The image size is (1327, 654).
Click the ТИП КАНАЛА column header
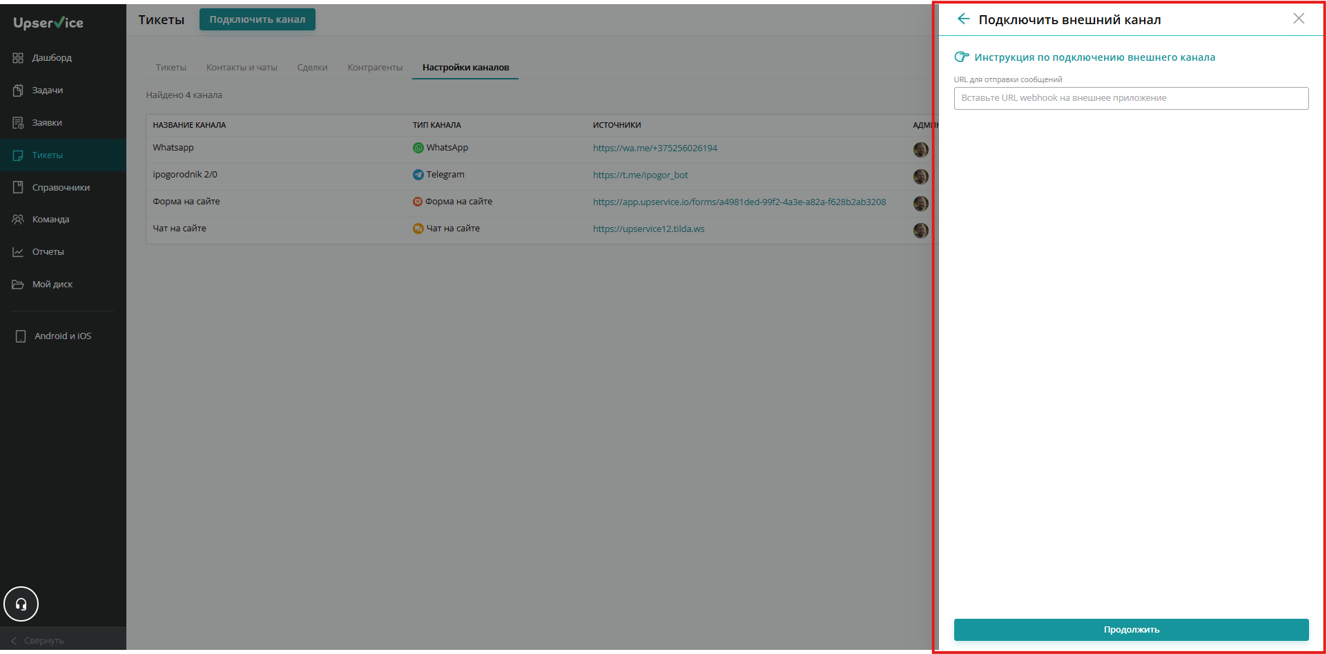pos(436,126)
